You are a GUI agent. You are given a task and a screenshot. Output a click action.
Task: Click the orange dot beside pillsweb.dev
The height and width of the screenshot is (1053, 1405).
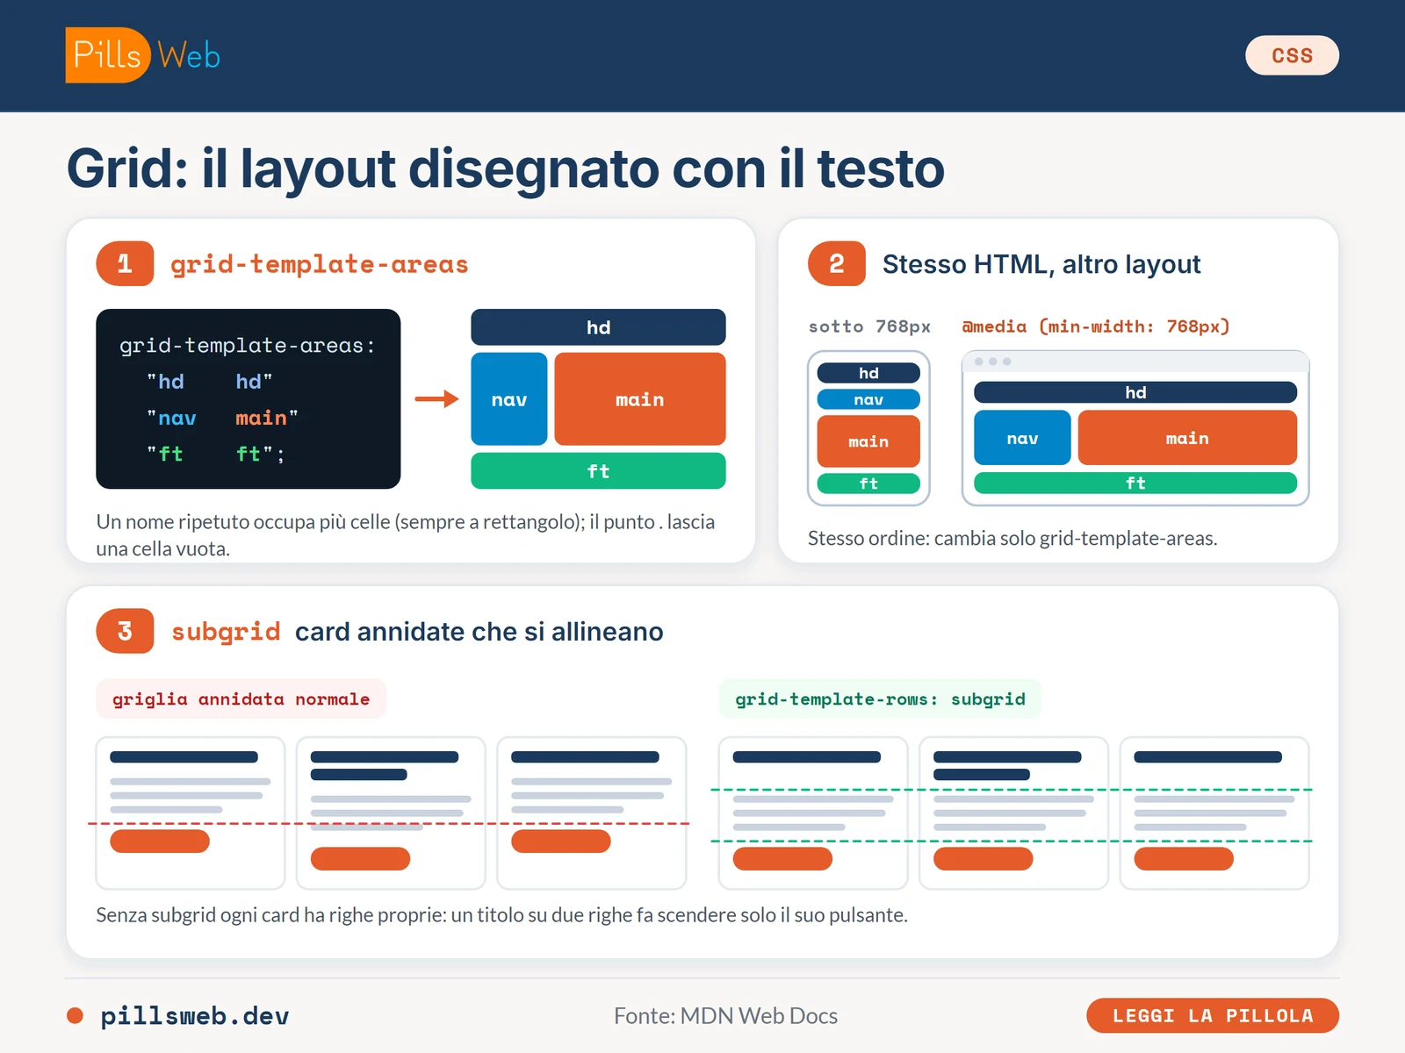(75, 1015)
